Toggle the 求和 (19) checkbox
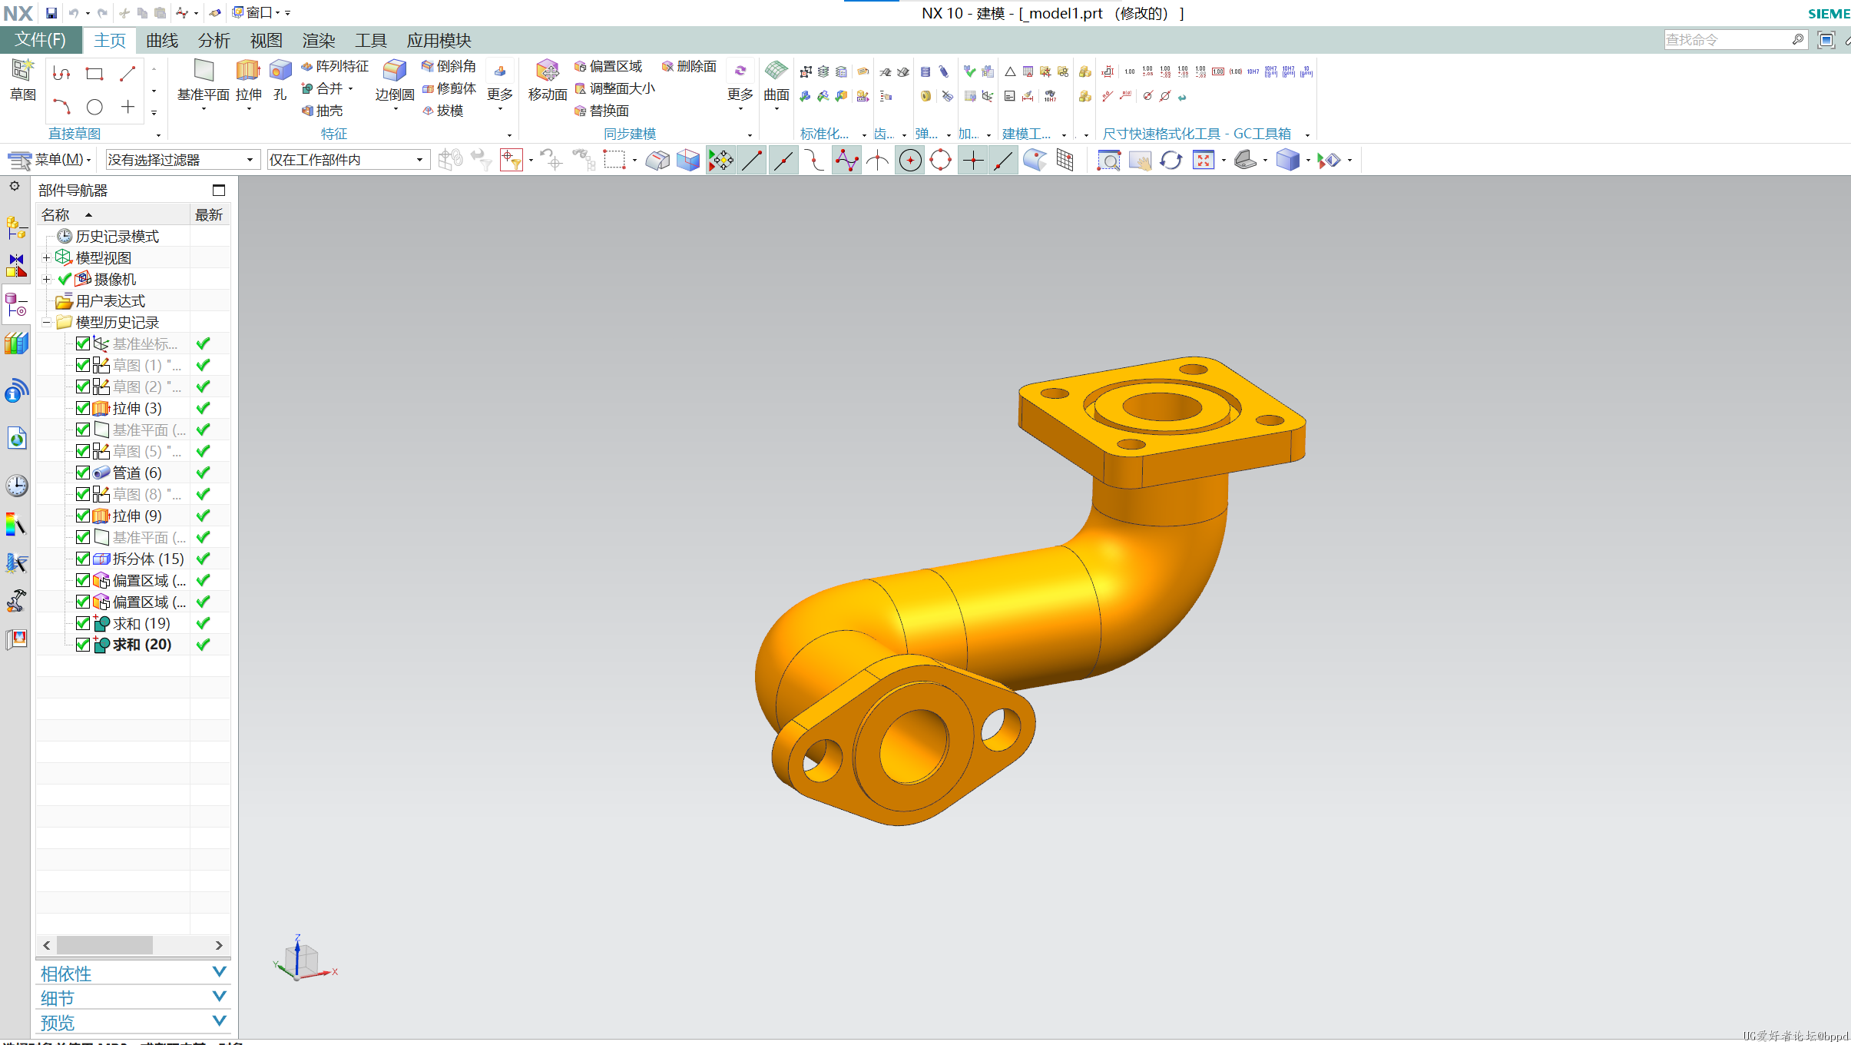This screenshot has width=1851, height=1045. point(83,623)
